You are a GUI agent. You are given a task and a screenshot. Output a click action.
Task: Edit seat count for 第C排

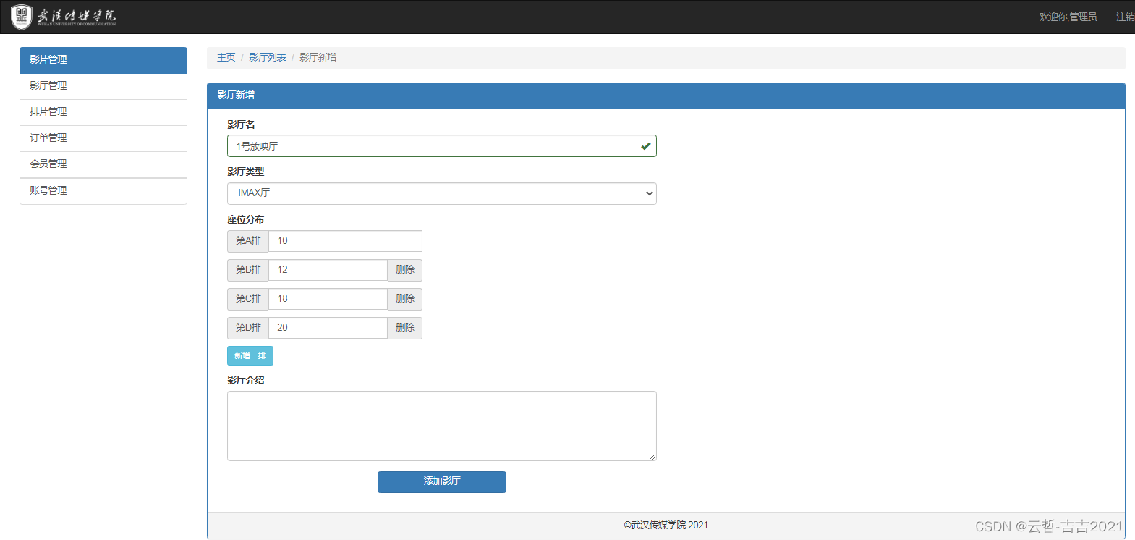click(328, 299)
